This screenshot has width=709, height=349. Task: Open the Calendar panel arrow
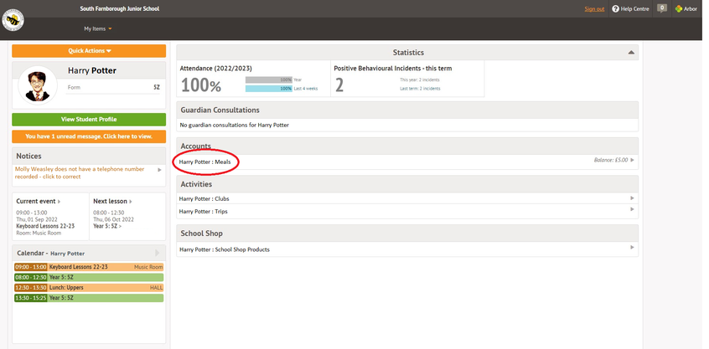pyautogui.click(x=158, y=253)
